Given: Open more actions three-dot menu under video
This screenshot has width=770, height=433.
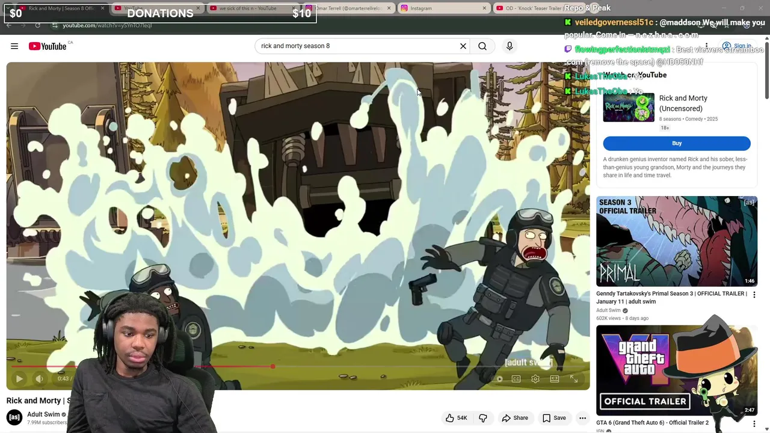Looking at the screenshot, I should (x=582, y=418).
